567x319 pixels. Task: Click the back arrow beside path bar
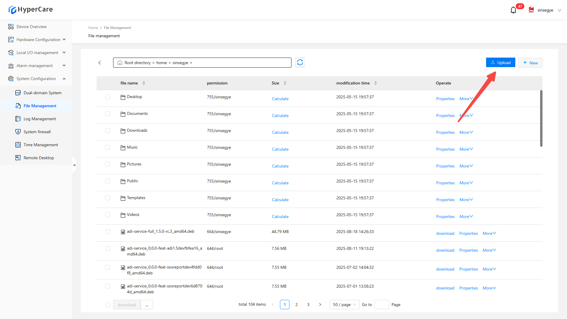pyautogui.click(x=100, y=63)
